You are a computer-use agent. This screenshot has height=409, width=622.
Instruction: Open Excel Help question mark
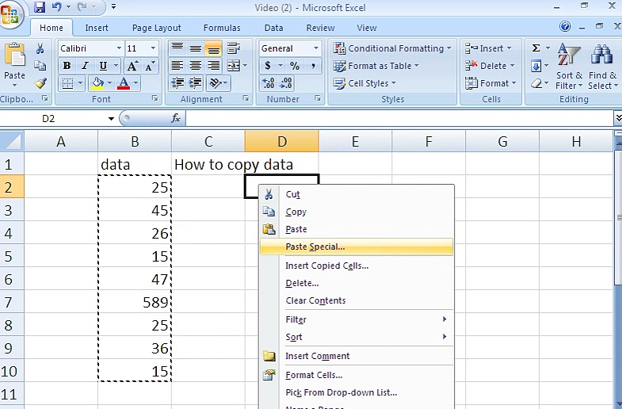[565, 27]
